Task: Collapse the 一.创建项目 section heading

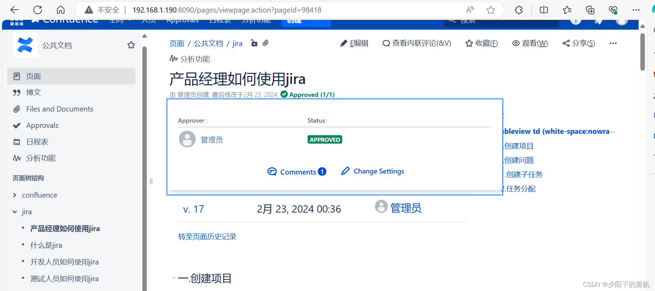Action: click(173, 278)
